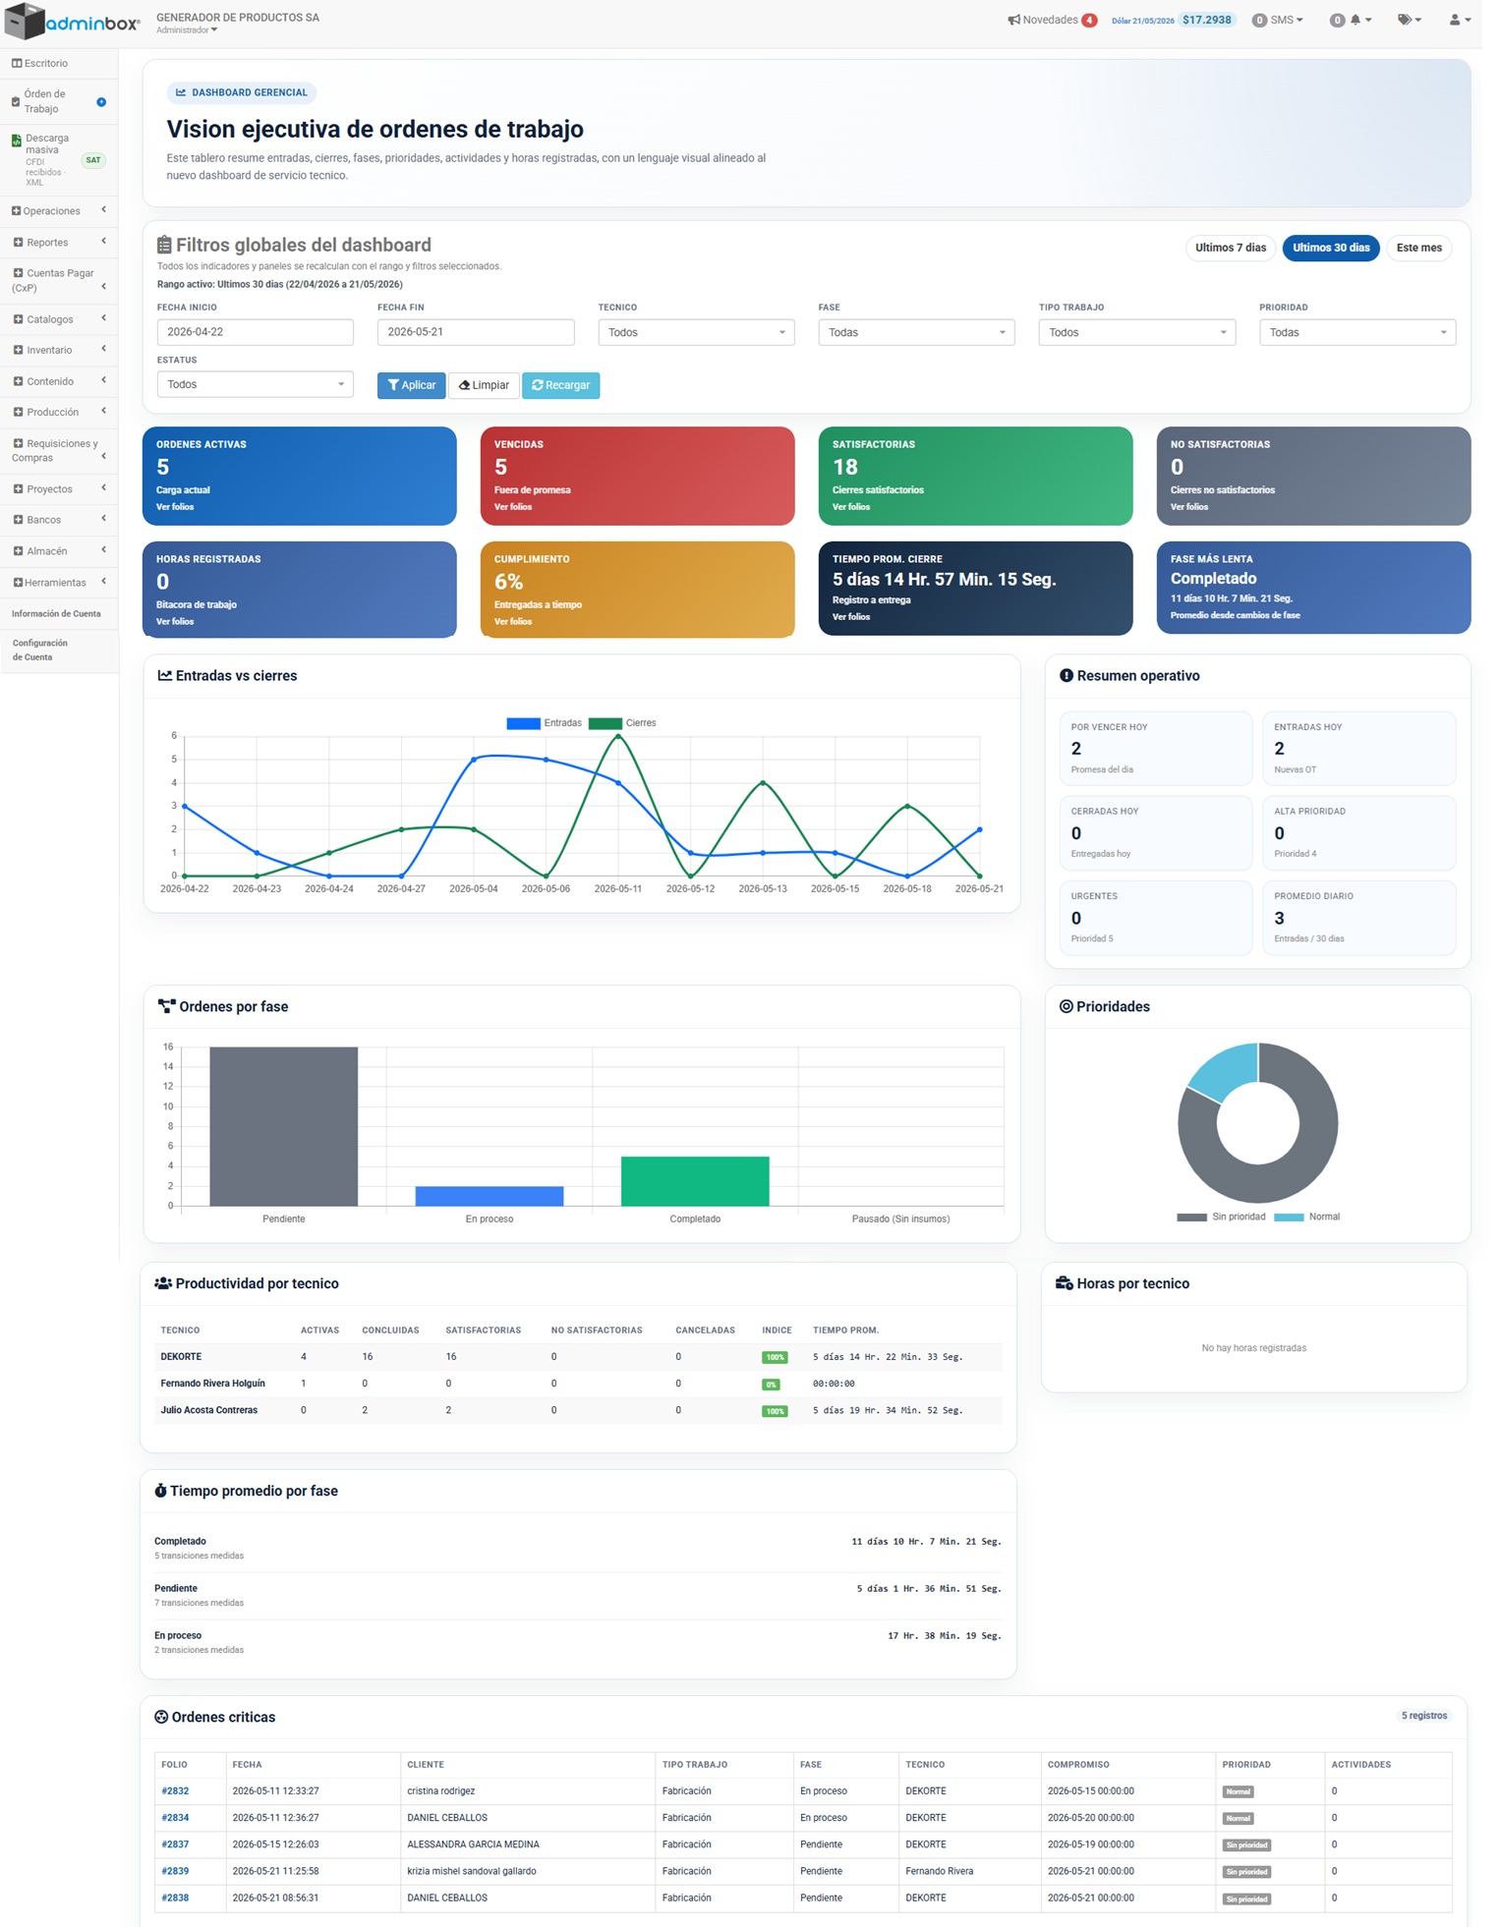1499x1927 pixels.
Task: Open folio #2839 in Ordenes criticas
Action: 175,1871
